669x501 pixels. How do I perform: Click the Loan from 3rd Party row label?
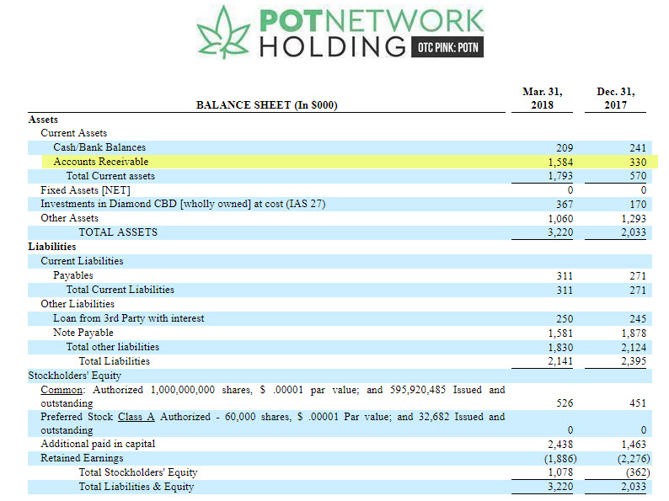click(x=128, y=318)
